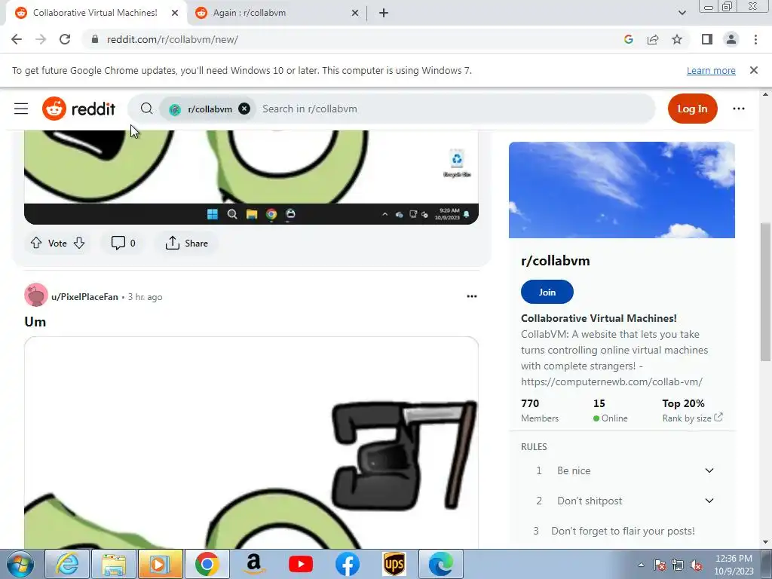
Task: Open Amazon taskbar shortcut
Action: pos(254,564)
